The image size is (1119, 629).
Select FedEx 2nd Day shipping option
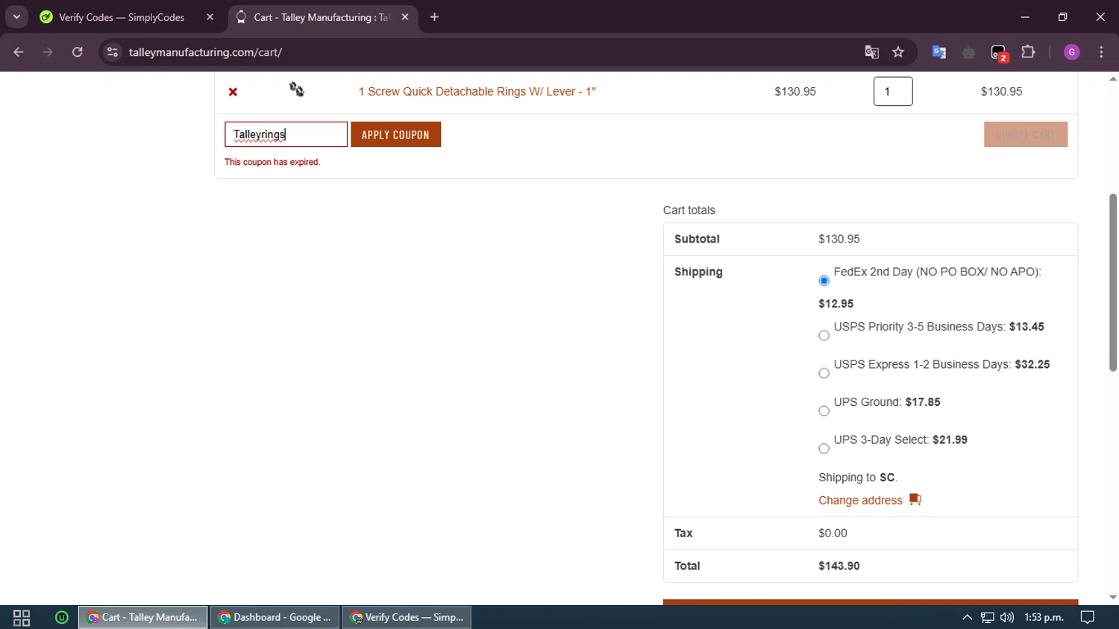tap(824, 281)
